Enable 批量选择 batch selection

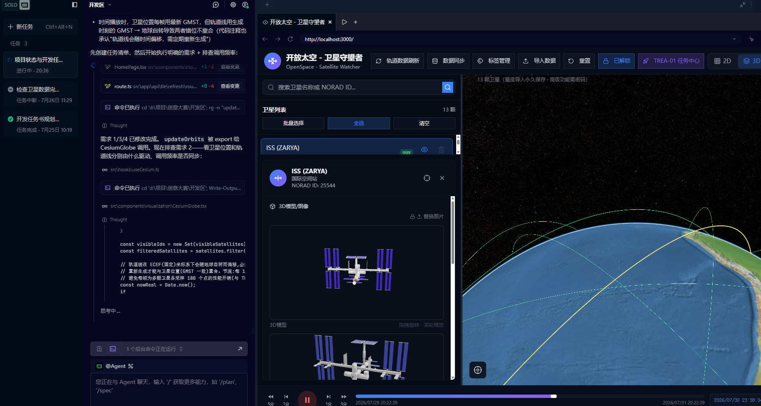[293, 123]
